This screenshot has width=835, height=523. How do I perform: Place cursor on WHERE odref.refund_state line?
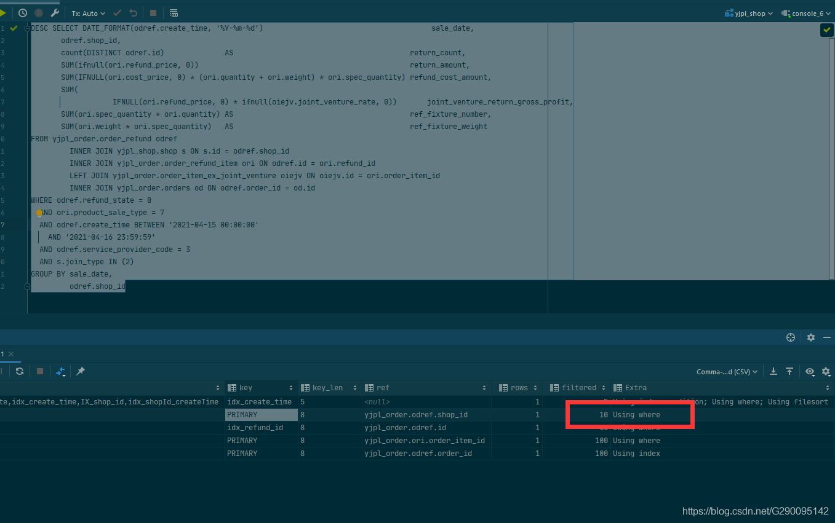click(x=91, y=200)
